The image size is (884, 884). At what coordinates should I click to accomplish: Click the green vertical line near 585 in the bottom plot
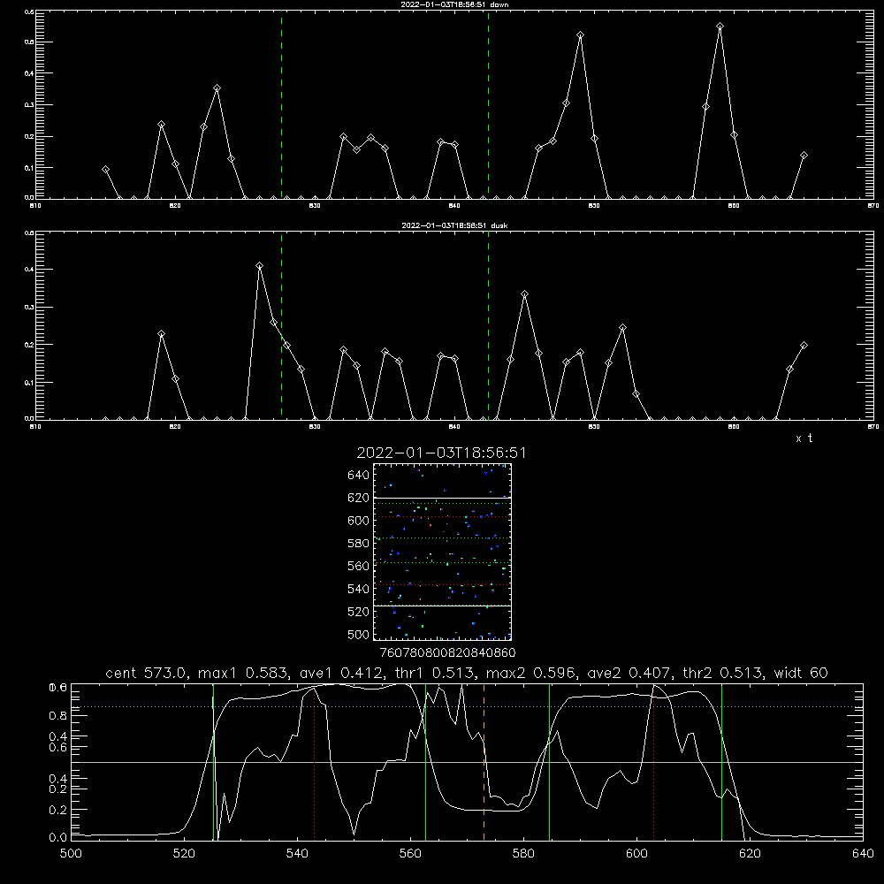click(x=549, y=762)
